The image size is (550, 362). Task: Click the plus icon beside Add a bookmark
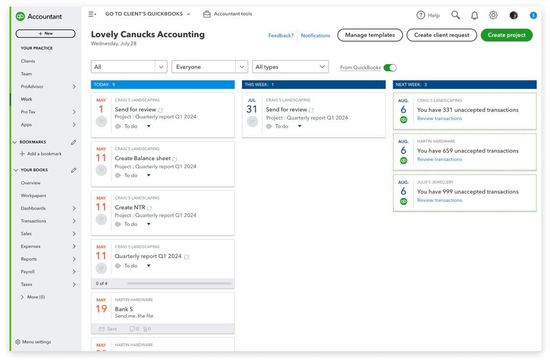[x=22, y=154]
